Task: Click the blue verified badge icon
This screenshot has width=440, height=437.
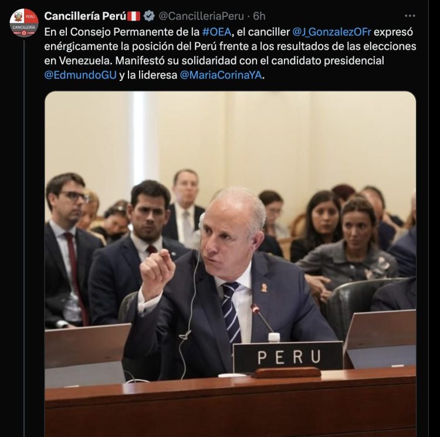Action: click(149, 16)
